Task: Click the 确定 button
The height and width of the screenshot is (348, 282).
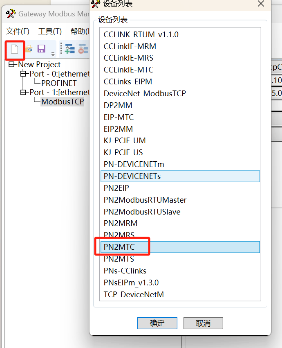Action: pos(157,323)
